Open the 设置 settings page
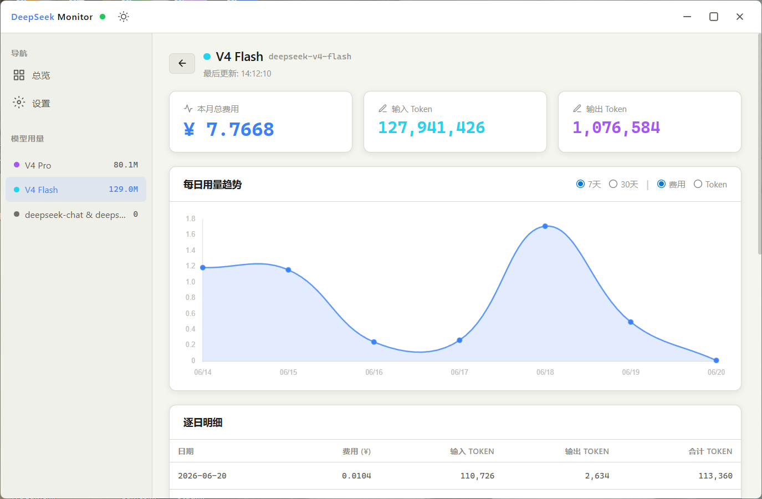Screen dimensions: 762x499 76,103
